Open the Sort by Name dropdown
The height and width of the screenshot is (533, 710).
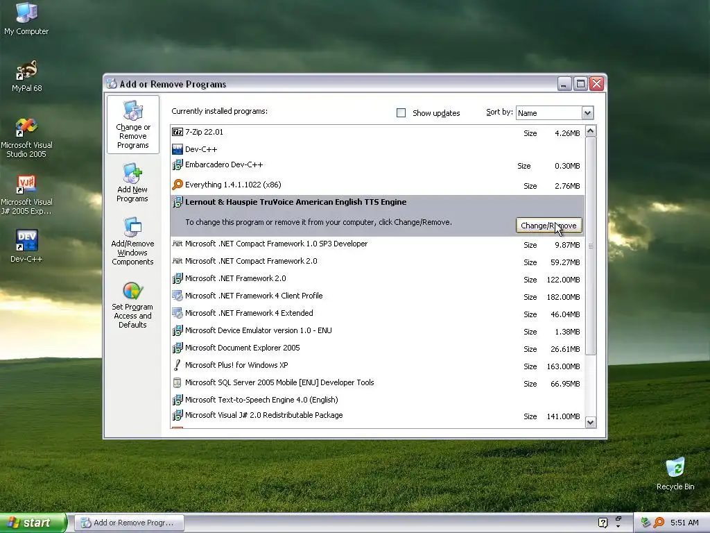coord(587,113)
